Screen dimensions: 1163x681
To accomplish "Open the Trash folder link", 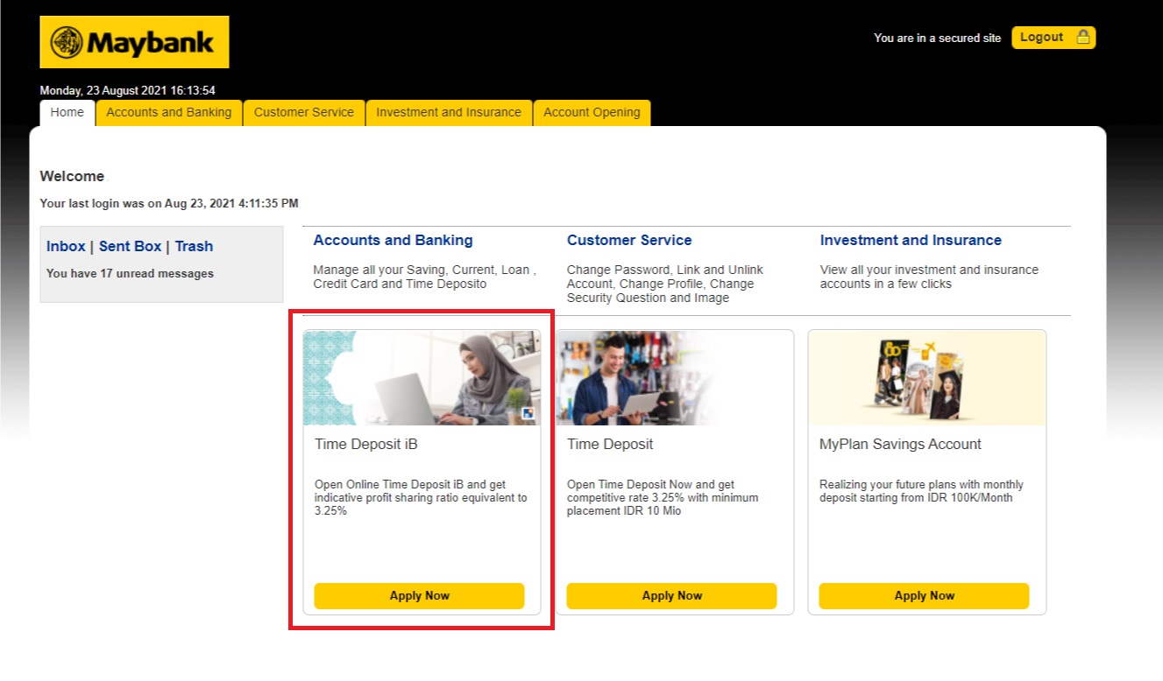I will tap(194, 247).
